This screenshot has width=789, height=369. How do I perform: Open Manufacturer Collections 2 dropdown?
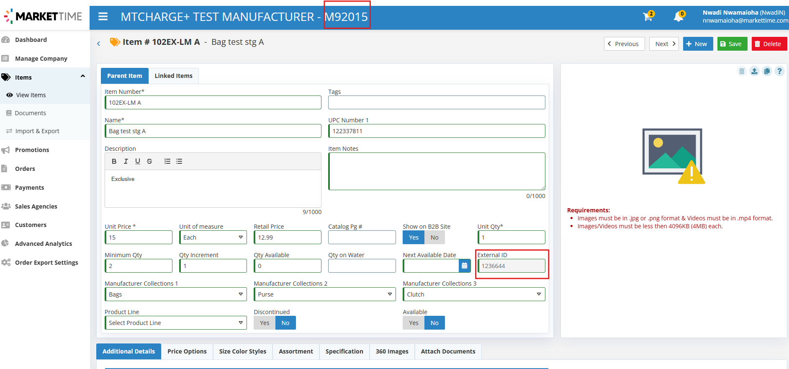[x=325, y=294]
